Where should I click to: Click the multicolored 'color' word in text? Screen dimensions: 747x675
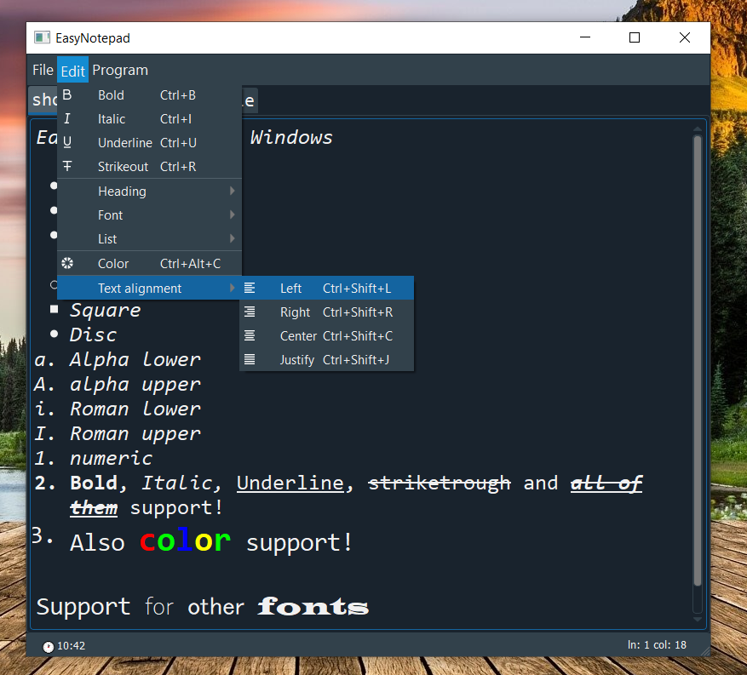point(185,541)
